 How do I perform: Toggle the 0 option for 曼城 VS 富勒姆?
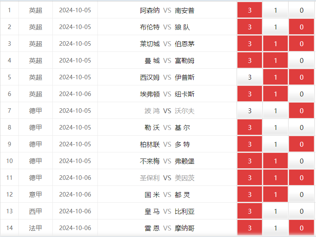pyautogui.click(x=301, y=60)
